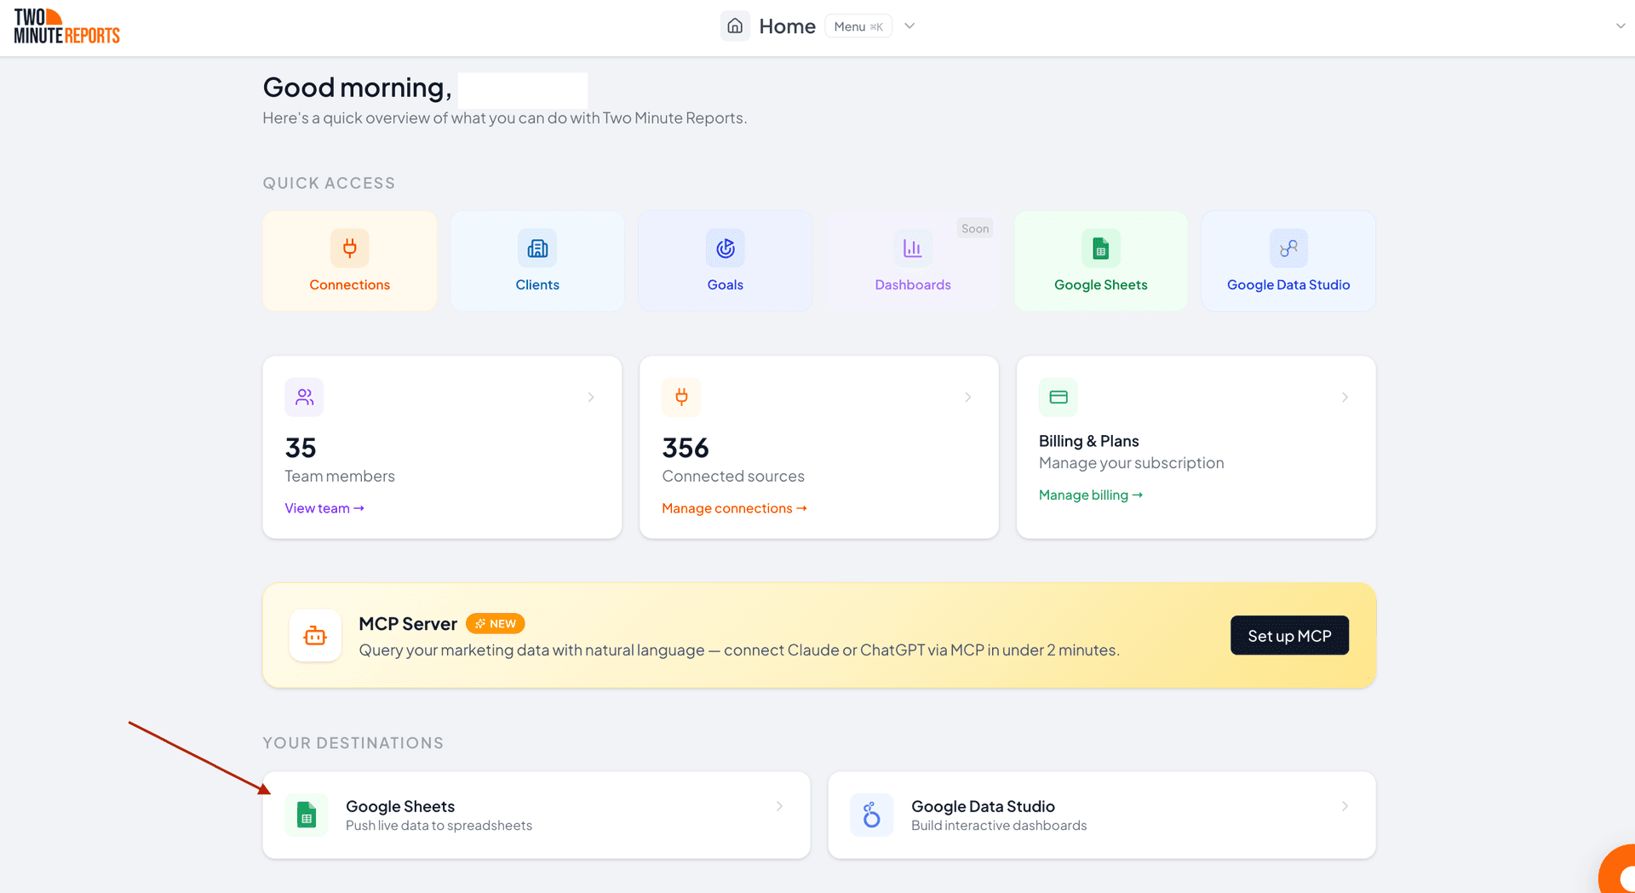Image resolution: width=1635 pixels, height=893 pixels.
Task: Open the orange chat widget bubble
Action: point(1618,870)
